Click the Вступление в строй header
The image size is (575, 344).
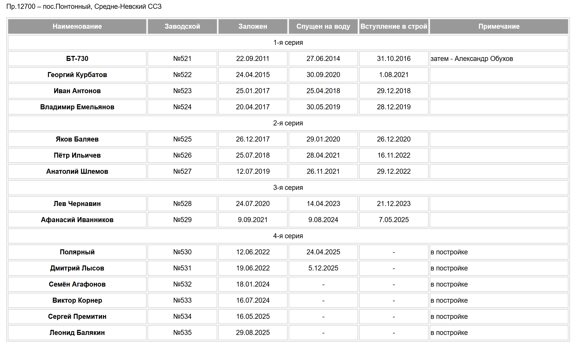click(x=394, y=26)
